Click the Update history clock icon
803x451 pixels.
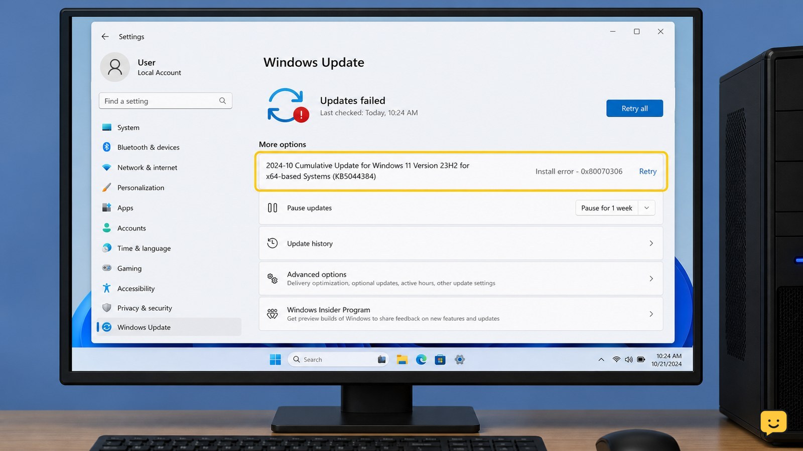point(273,243)
